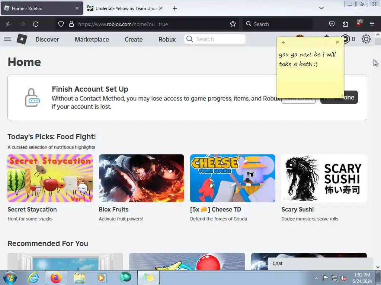
Task: Click the page scrollbar up arrow
Action: click(x=378, y=35)
